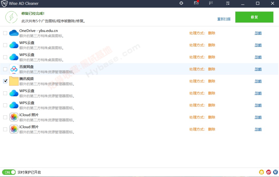The image size is (279, 177).
Task: Click the 腾讯视频 yellow folder icon
Action: tap(14, 81)
